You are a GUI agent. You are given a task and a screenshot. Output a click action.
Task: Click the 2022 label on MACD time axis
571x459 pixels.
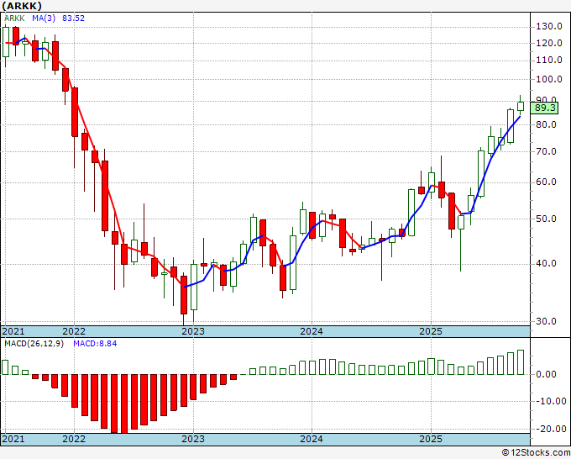click(x=74, y=439)
